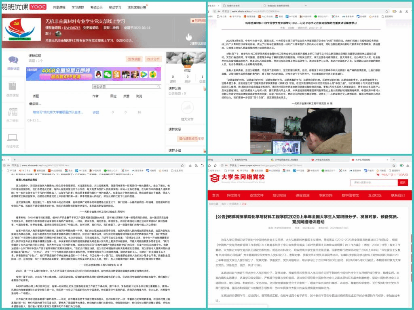
Task: Click the flame activity icon in the red header
Action: 188,37
